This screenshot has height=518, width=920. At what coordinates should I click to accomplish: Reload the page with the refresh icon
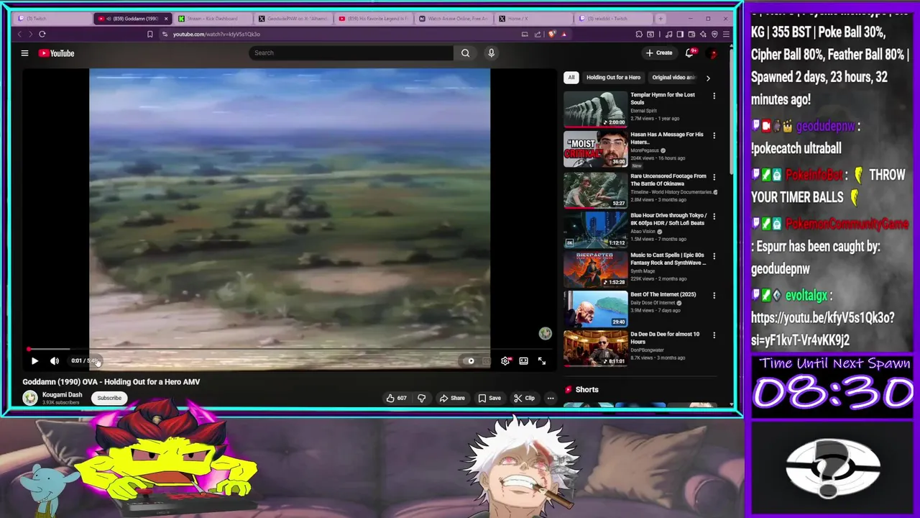[42, 34]
